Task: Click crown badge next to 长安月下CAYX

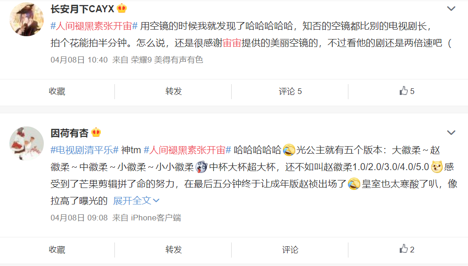Action: 122,8
